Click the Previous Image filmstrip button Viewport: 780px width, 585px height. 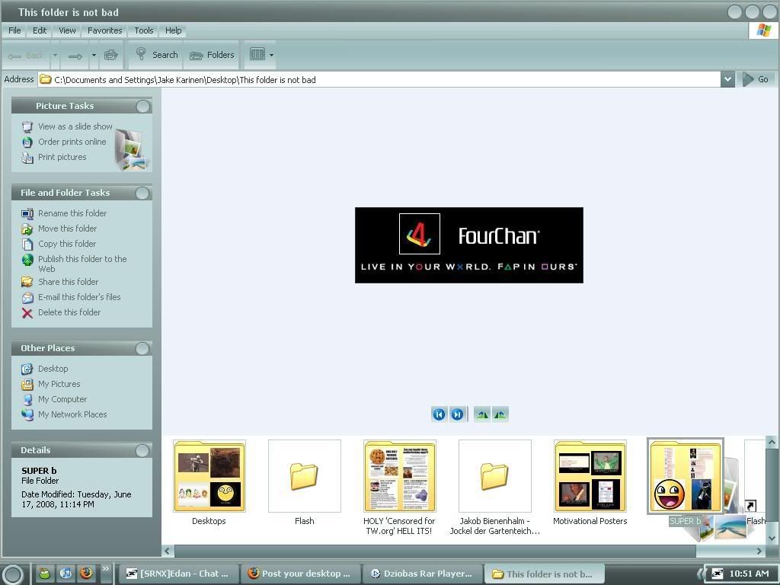(x=439, y=414)
